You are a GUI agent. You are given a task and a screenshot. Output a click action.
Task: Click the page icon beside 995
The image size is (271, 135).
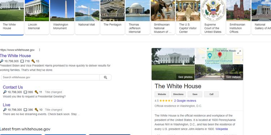[25, 92]
